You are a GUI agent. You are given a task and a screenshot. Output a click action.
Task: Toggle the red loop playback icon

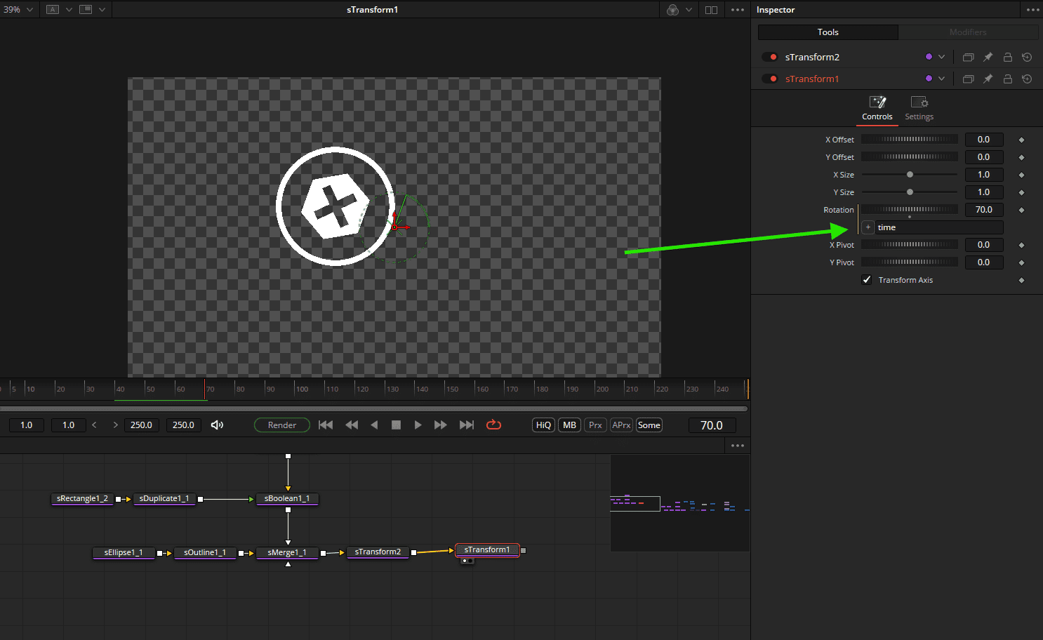[x=493, y=425]
